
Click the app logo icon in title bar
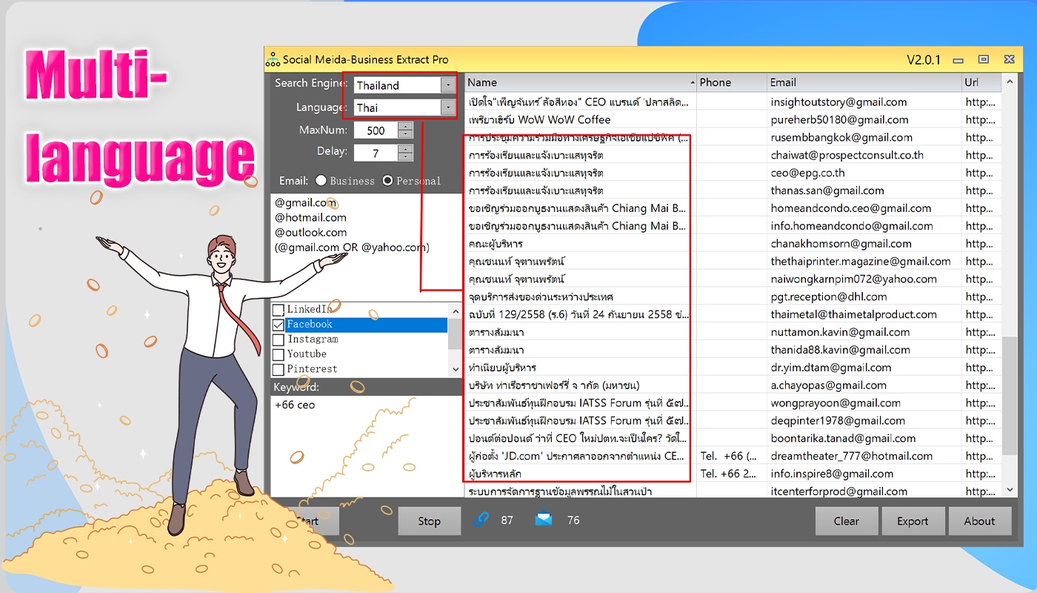click(x=273, y=59)
